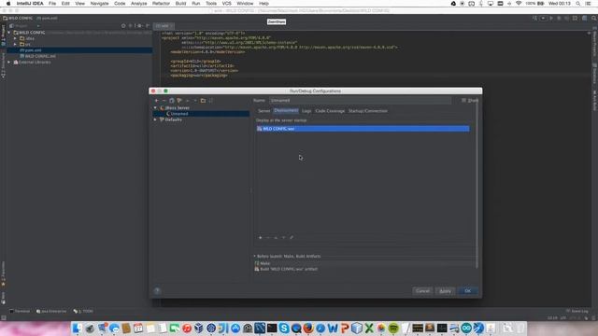
Task: Focus the configuration Name input field
Action: coord(360,101)
